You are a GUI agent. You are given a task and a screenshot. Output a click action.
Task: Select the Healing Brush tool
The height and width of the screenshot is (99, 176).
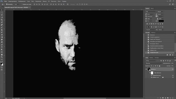2,25
